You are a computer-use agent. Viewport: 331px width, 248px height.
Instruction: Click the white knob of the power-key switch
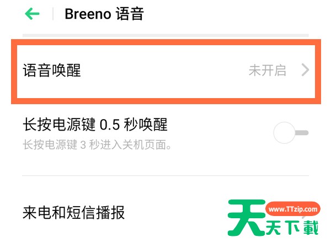point(284,133)
